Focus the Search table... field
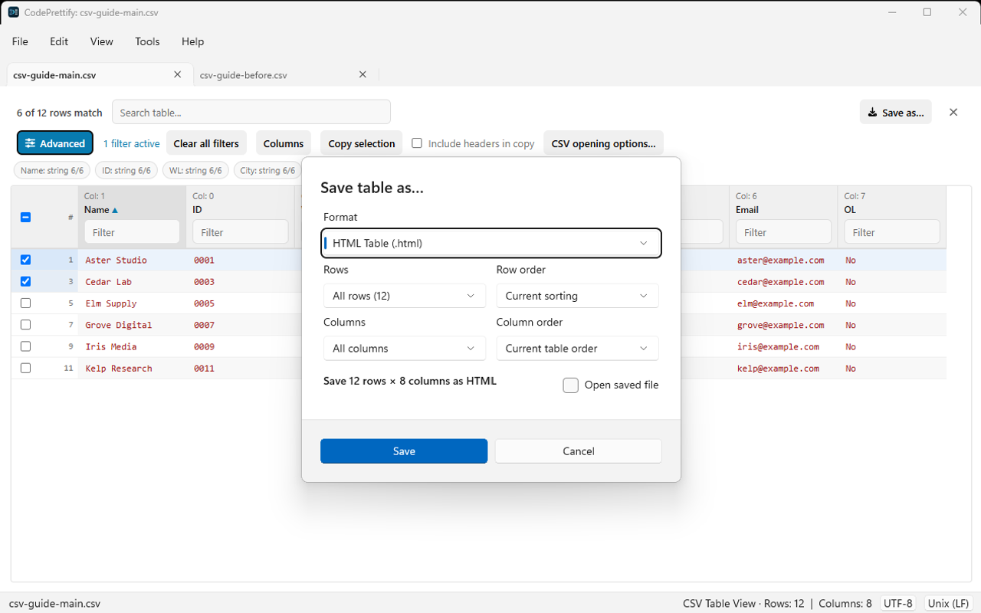 (x=251, y=112)
